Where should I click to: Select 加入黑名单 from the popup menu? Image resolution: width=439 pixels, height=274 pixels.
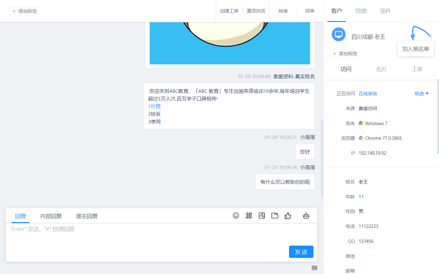click(416, 49)
